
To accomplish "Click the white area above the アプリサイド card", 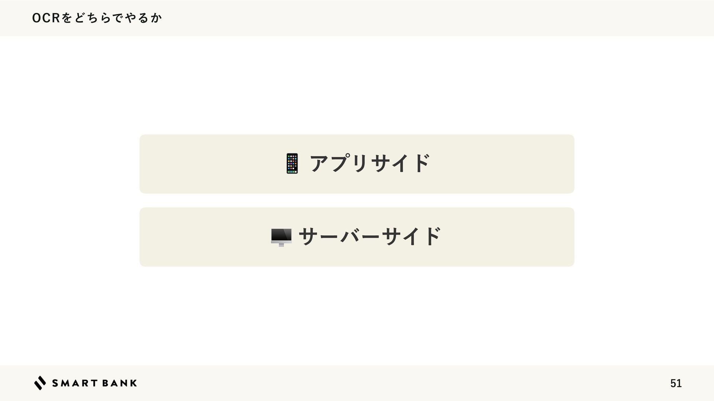I will 357,85.
